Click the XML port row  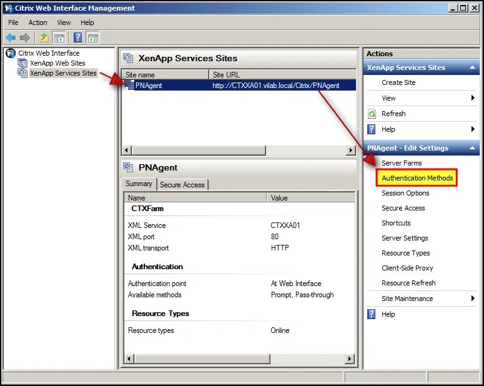240,237
